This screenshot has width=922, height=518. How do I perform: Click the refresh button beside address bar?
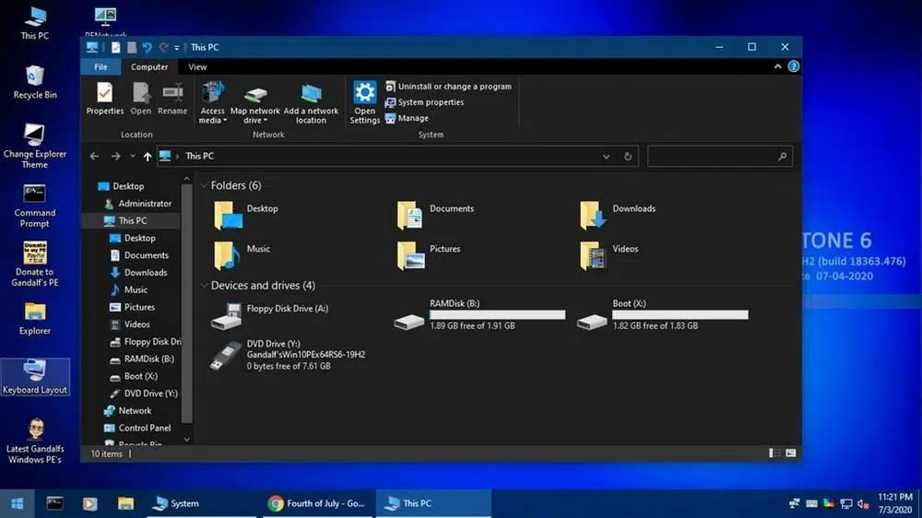click(627, 157)
